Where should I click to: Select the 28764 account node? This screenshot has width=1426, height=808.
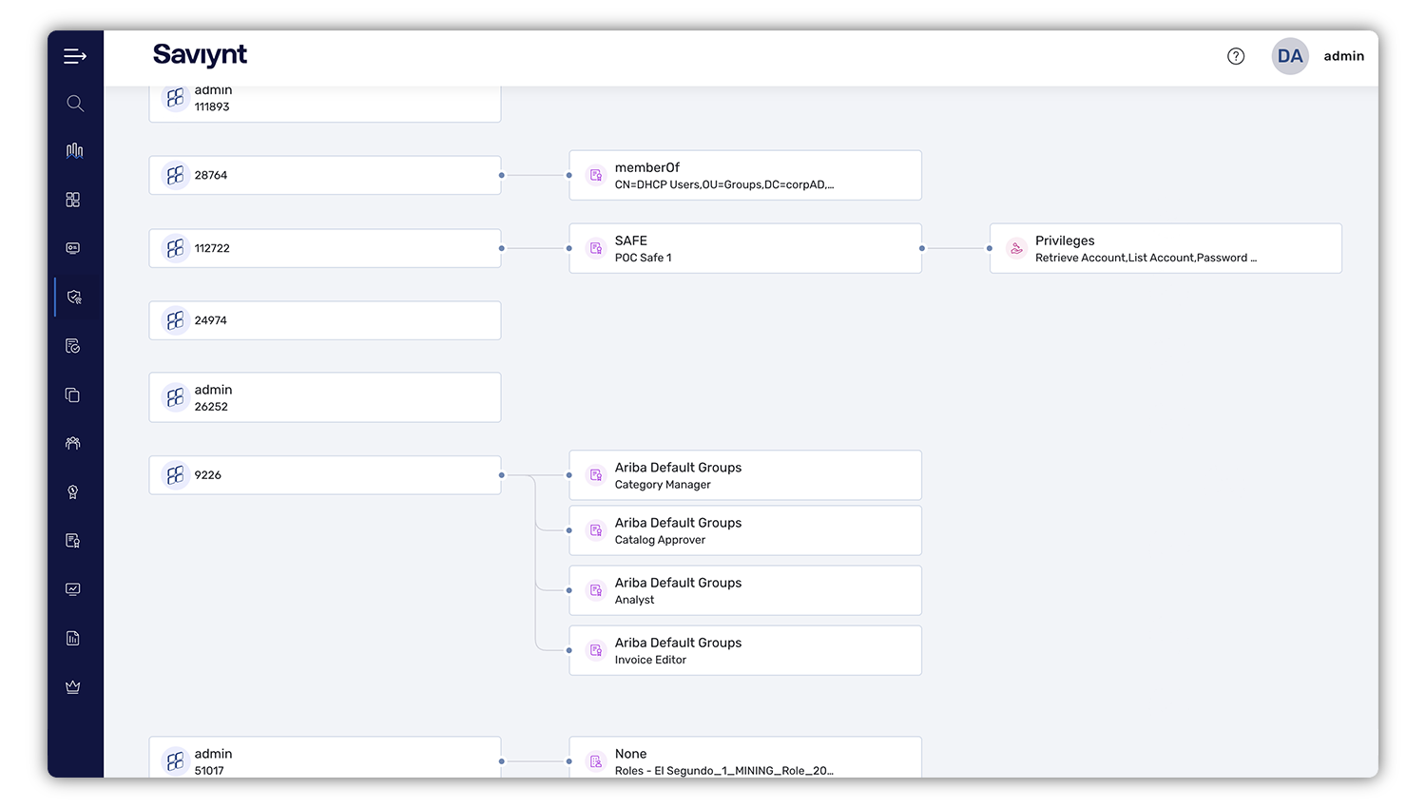click(x=324, y=175)
